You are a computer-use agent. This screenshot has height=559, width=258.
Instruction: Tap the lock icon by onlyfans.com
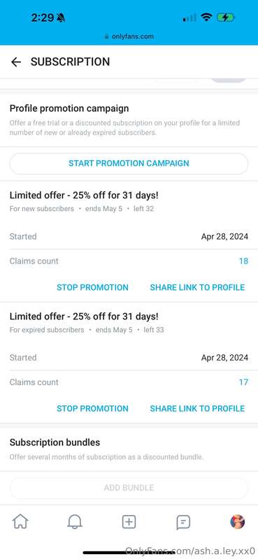pyautogui.click(x=106, y=36)
